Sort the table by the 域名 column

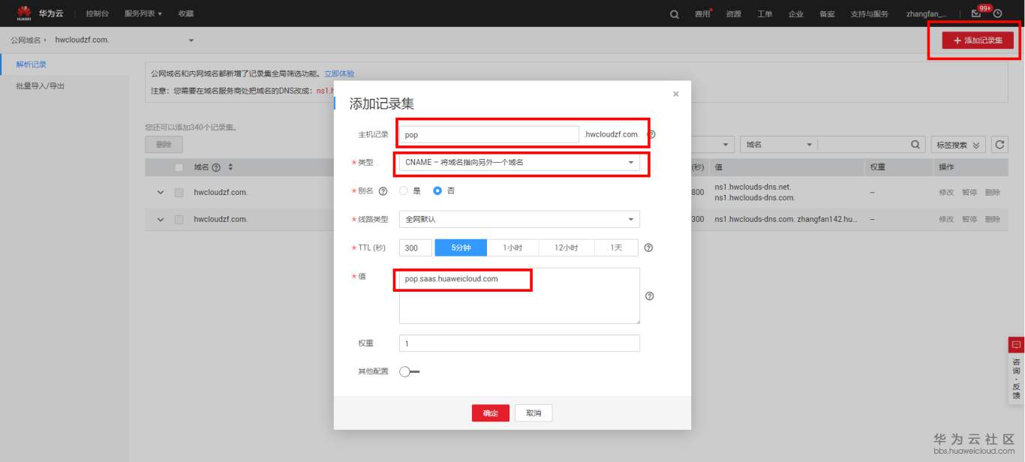(230, 167)
